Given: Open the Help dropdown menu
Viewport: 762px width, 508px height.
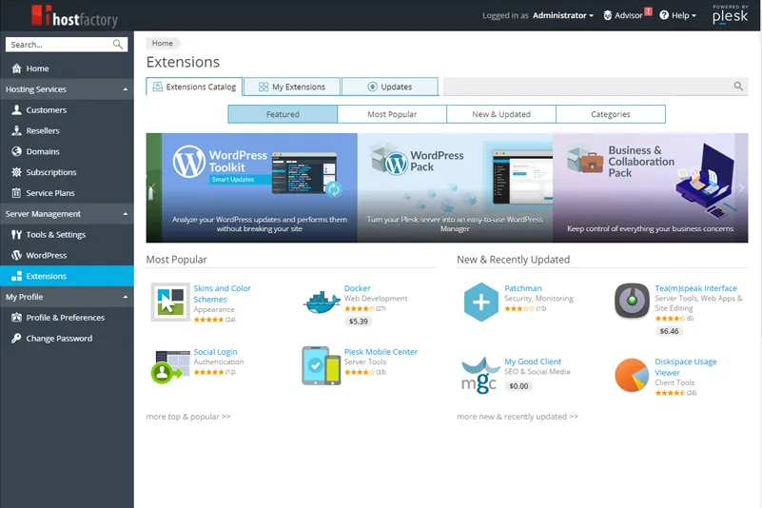Looking at the screenshot, I should (678, 15).
